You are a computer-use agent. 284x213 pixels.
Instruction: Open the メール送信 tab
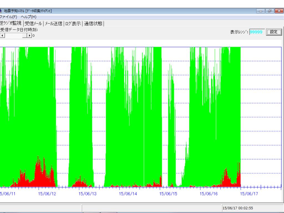point(54,24)
